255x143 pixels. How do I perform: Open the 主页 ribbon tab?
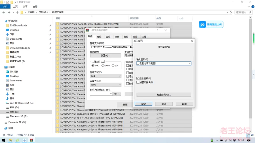[x=15, y=6]
